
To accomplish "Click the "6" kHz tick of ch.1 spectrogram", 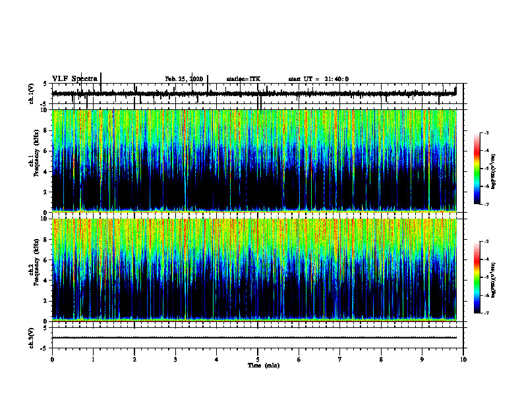I will point(47,151).
